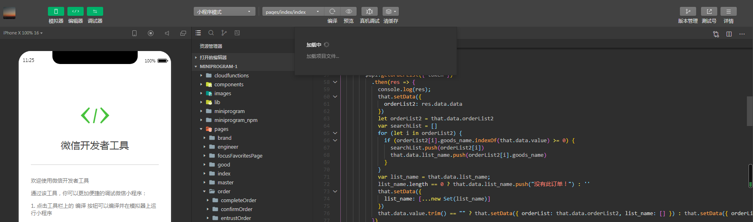Viewport: 753px width, 222px height.
Task: Collapse the MINIPROGRAM-1 project section
Action: click(244, 66)
